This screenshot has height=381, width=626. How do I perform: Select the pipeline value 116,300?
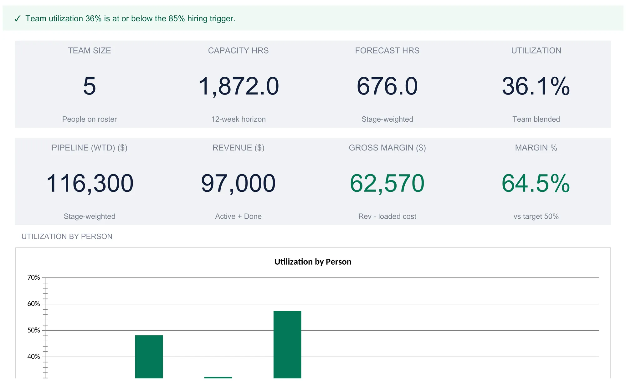[x=90, y=184]
